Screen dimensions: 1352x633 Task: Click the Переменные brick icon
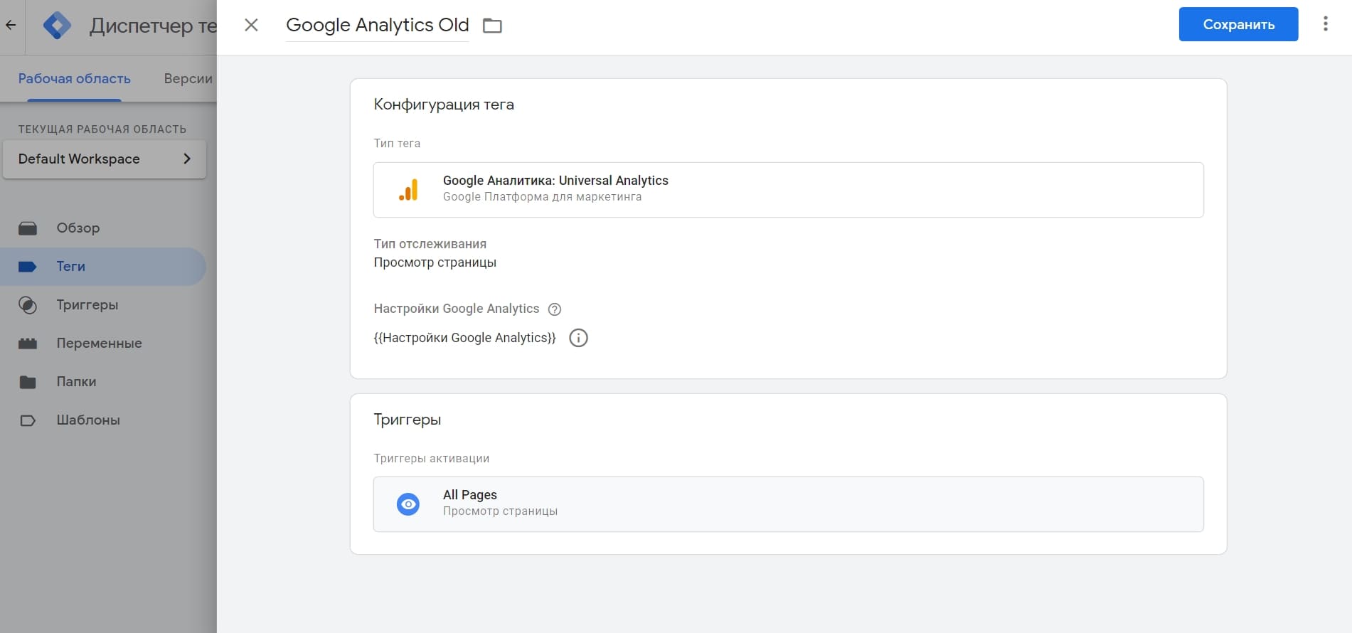click(28, 344)
